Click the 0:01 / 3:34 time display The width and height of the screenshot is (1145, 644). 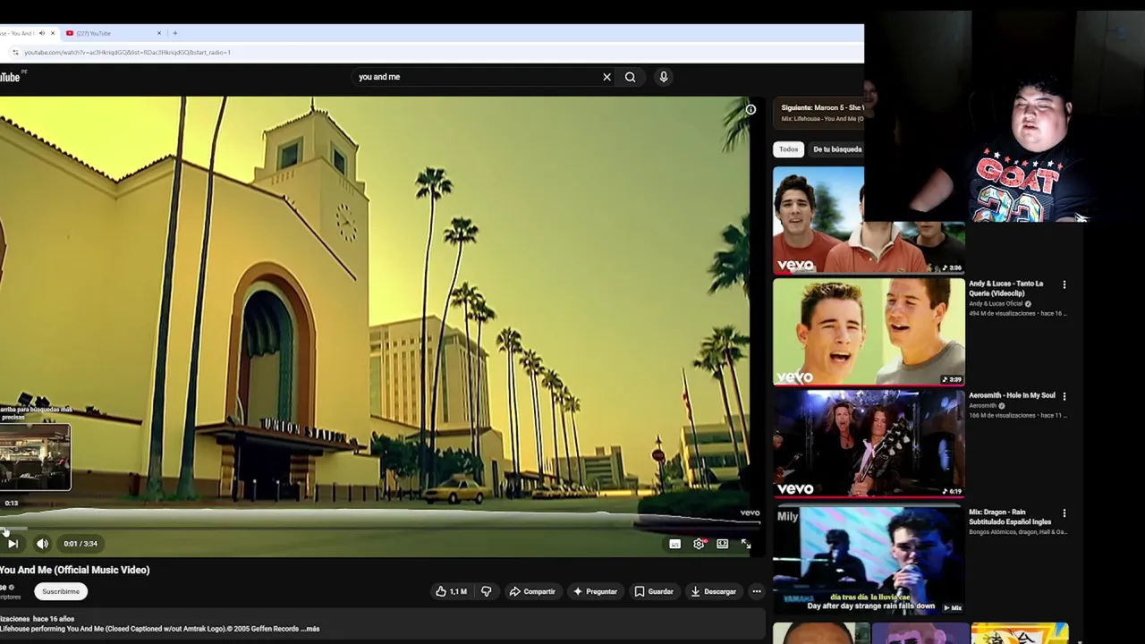tap(81, 544)
